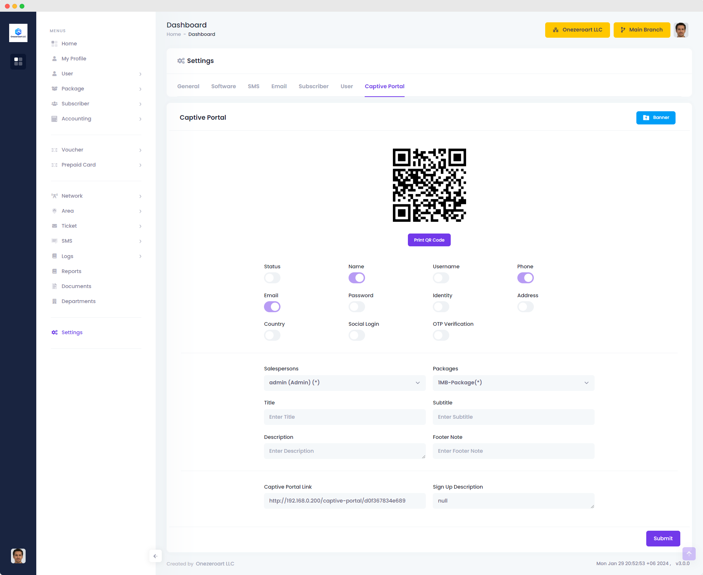
Task: Click the Banner button
Action: click(x=656, y=117)
